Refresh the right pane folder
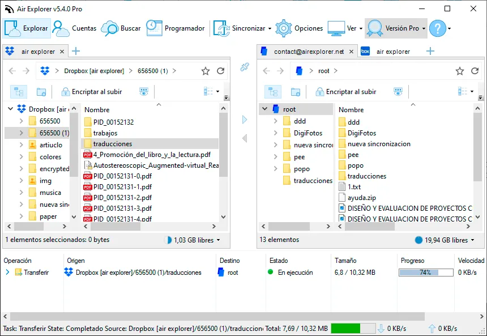Viewport: 487px width, 336px height. [x=475, y=71]
